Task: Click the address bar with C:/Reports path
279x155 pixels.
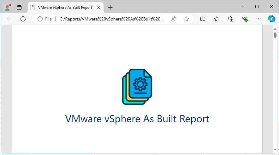Action: point(111,19)
